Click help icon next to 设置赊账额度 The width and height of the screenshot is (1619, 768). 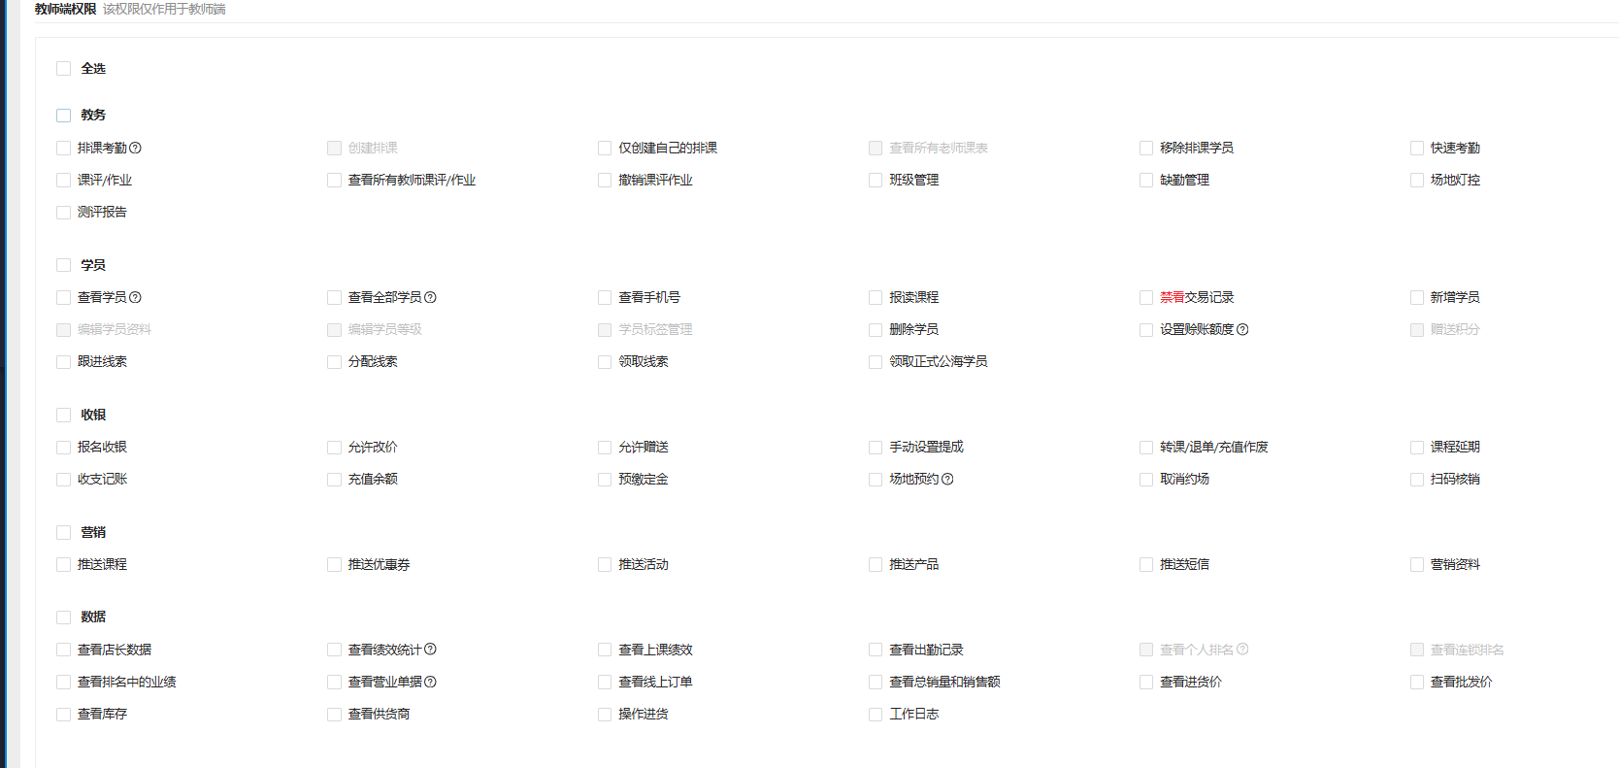1243,329
